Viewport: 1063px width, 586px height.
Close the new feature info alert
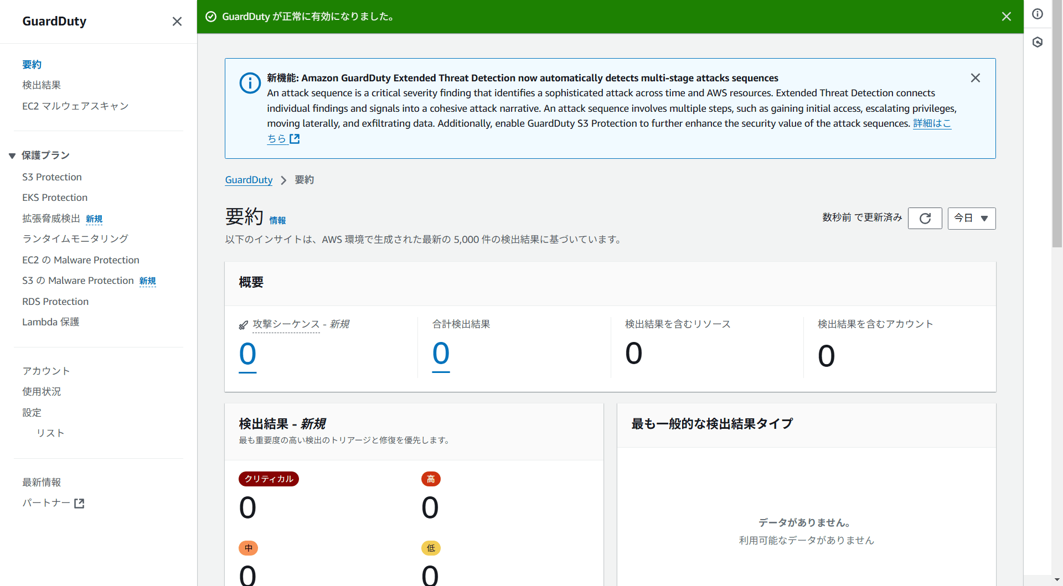click(976, 78)
